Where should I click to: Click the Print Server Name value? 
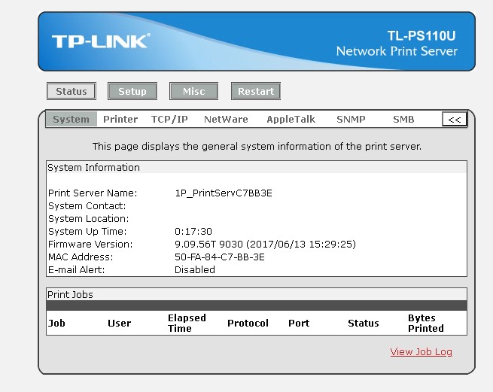pyautogui.click(x=224, y=193)
